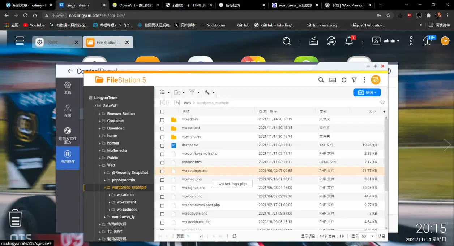Select wordpress_ly in the folder tree
Screen dimensions: 454x246
123,217
